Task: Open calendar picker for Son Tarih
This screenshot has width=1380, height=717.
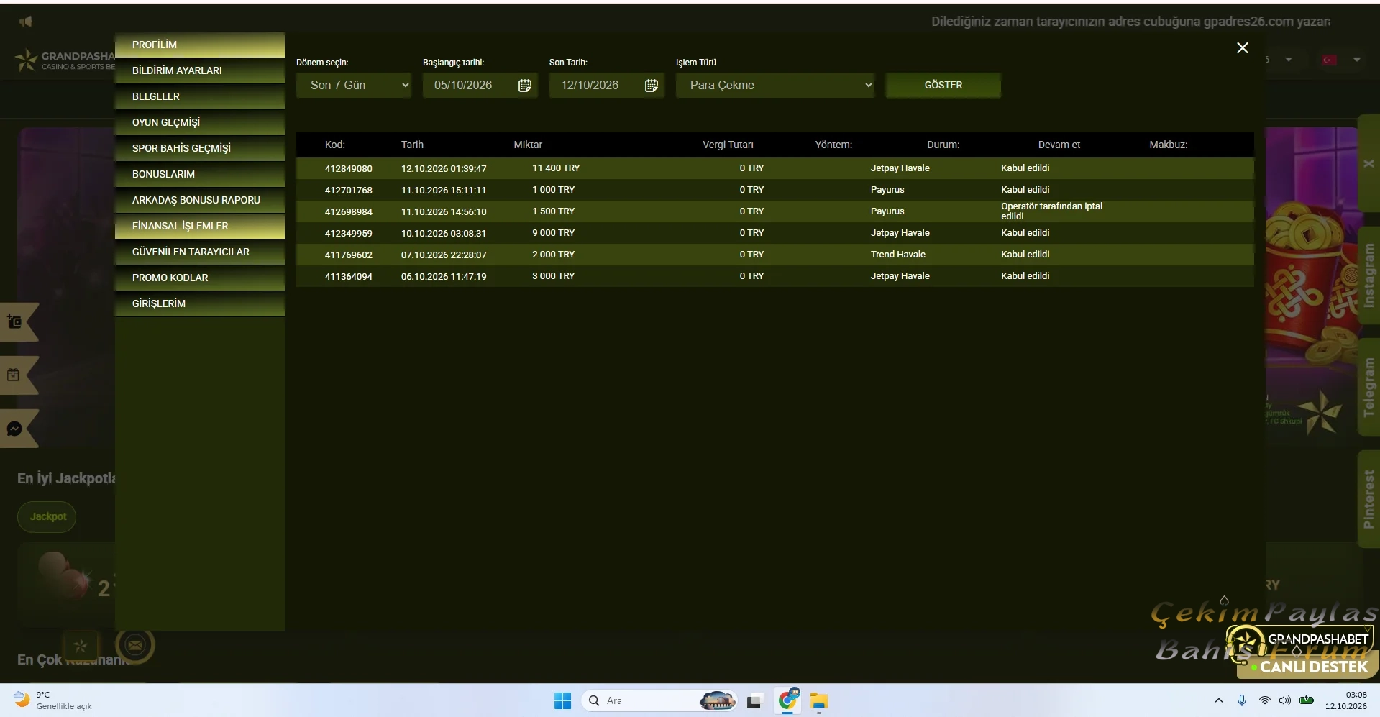Action: [x=652, y=86]
